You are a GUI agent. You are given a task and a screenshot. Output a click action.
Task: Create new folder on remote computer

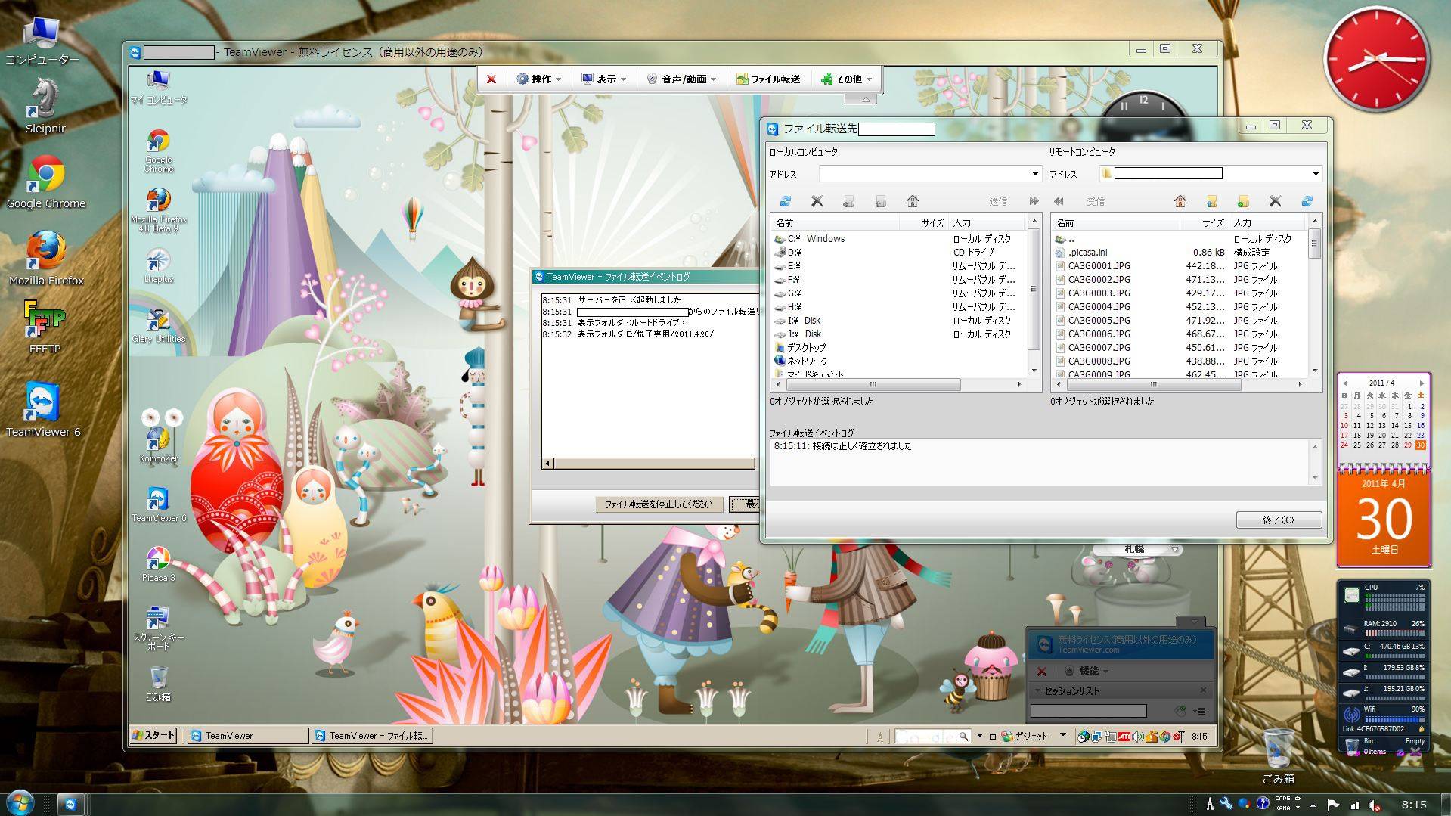point(1242,201)
